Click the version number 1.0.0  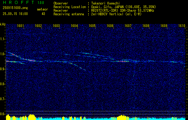click(x=41, y=3)
